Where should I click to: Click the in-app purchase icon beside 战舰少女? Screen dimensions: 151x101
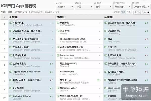click(x=58, y=23)
